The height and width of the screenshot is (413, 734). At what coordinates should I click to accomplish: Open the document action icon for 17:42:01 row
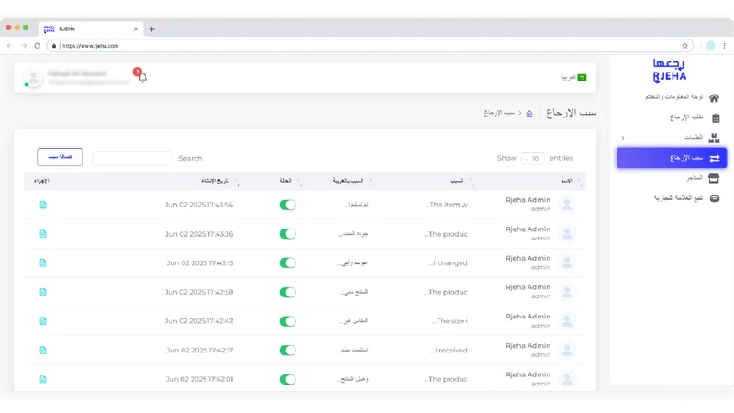pos(43,379)
